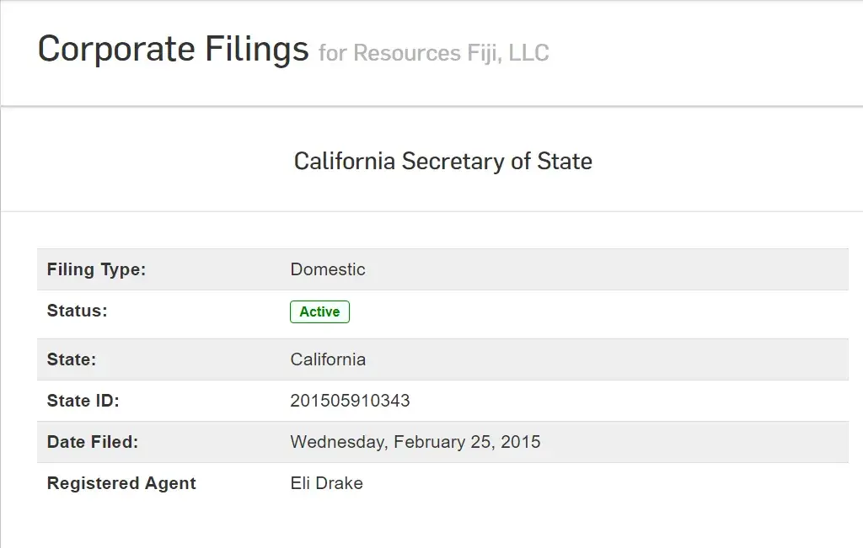Click the State label
Viewport: 863px width, 548px height.
coord(72,359)
